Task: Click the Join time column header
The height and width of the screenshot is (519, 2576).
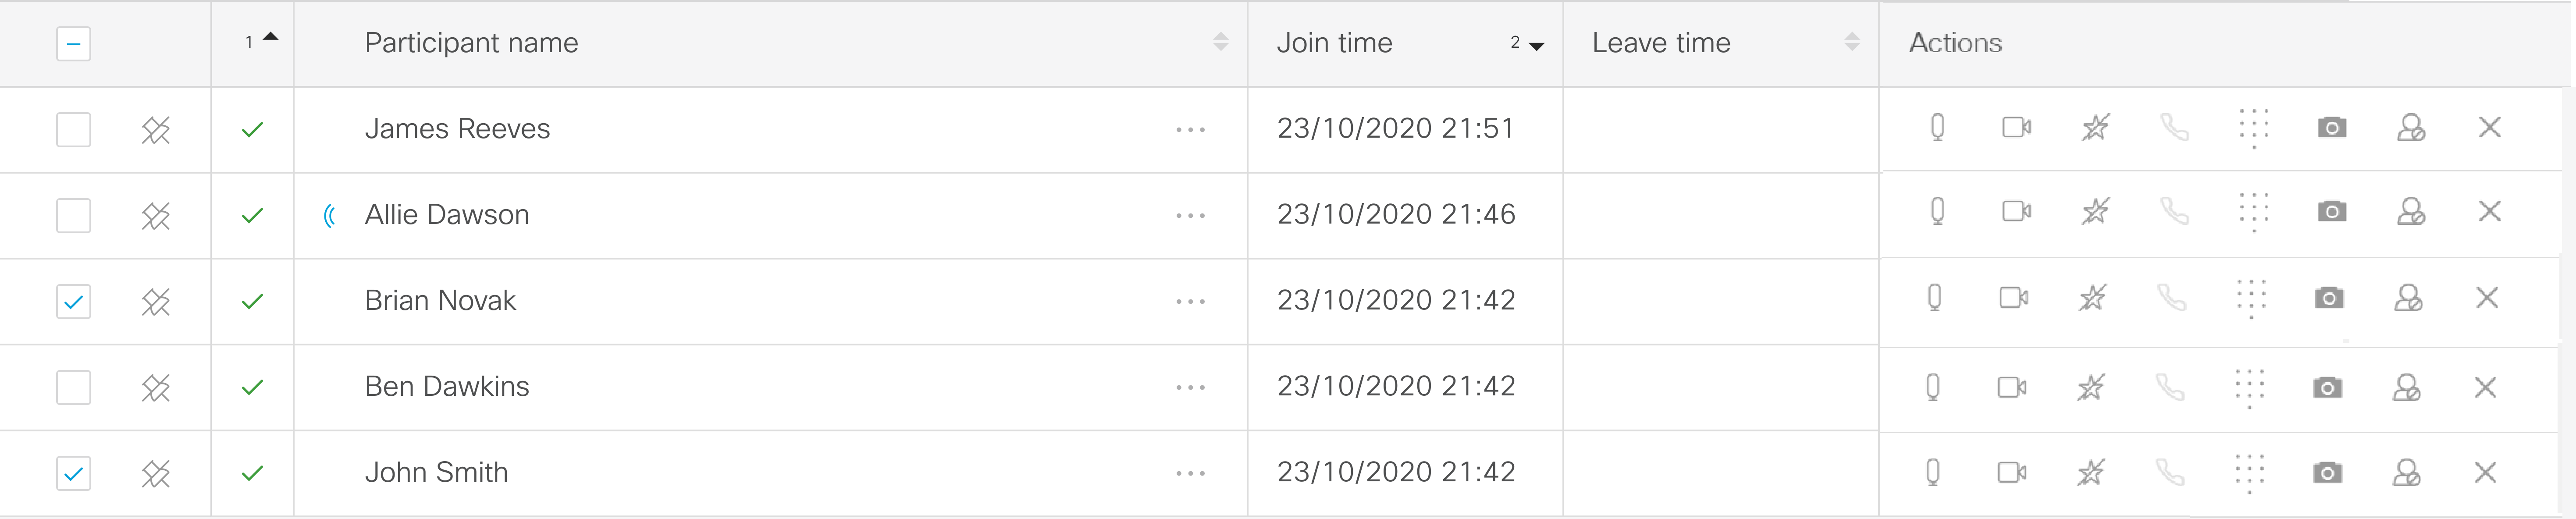Action: point(1334,43)
